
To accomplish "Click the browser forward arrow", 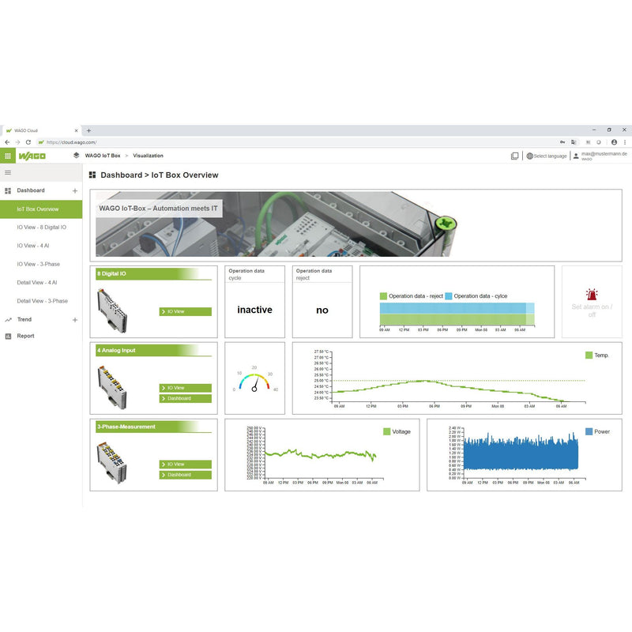I will [17, 142].
